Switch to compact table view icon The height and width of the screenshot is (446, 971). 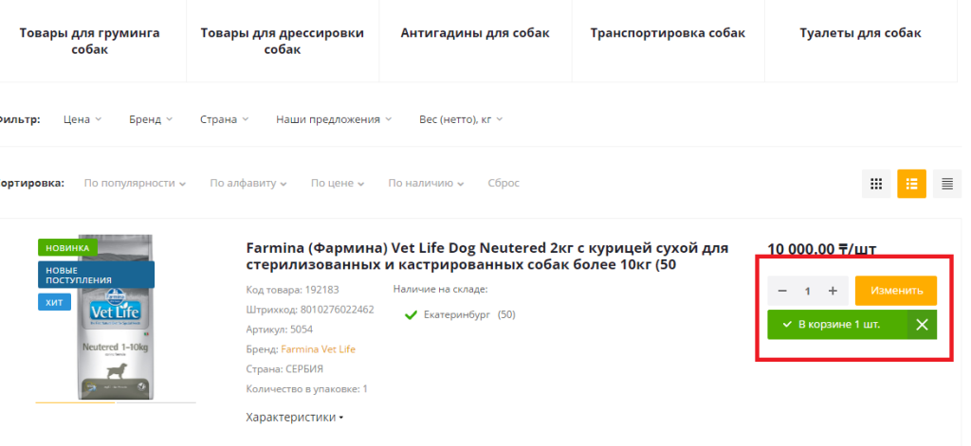click(x=946, y=184)
